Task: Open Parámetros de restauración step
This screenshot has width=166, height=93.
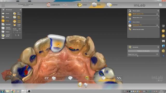Action: (58, 78)
